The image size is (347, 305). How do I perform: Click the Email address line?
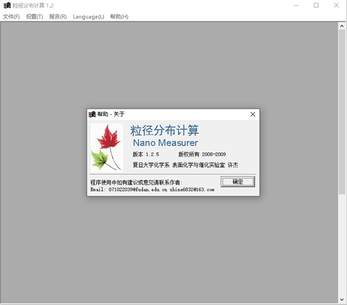tap(153, 190)
